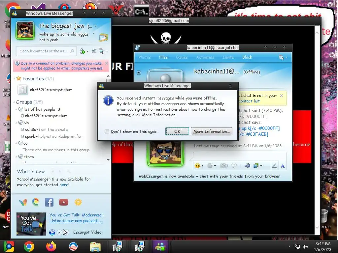Image resolution: width=338 pixels, height=253 pixels.
Task: Click the add contact icon in Messenger
Action: click(82, 51)
